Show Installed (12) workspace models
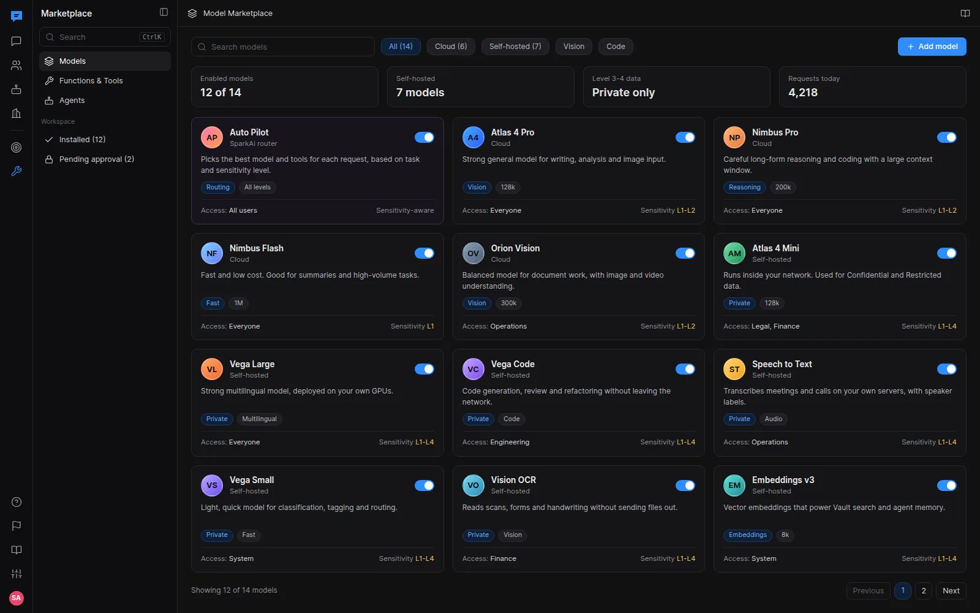 click(x=105, y=140)
